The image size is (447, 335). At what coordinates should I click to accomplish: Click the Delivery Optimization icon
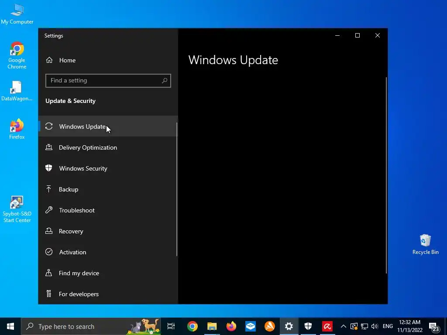click(49, 147)
